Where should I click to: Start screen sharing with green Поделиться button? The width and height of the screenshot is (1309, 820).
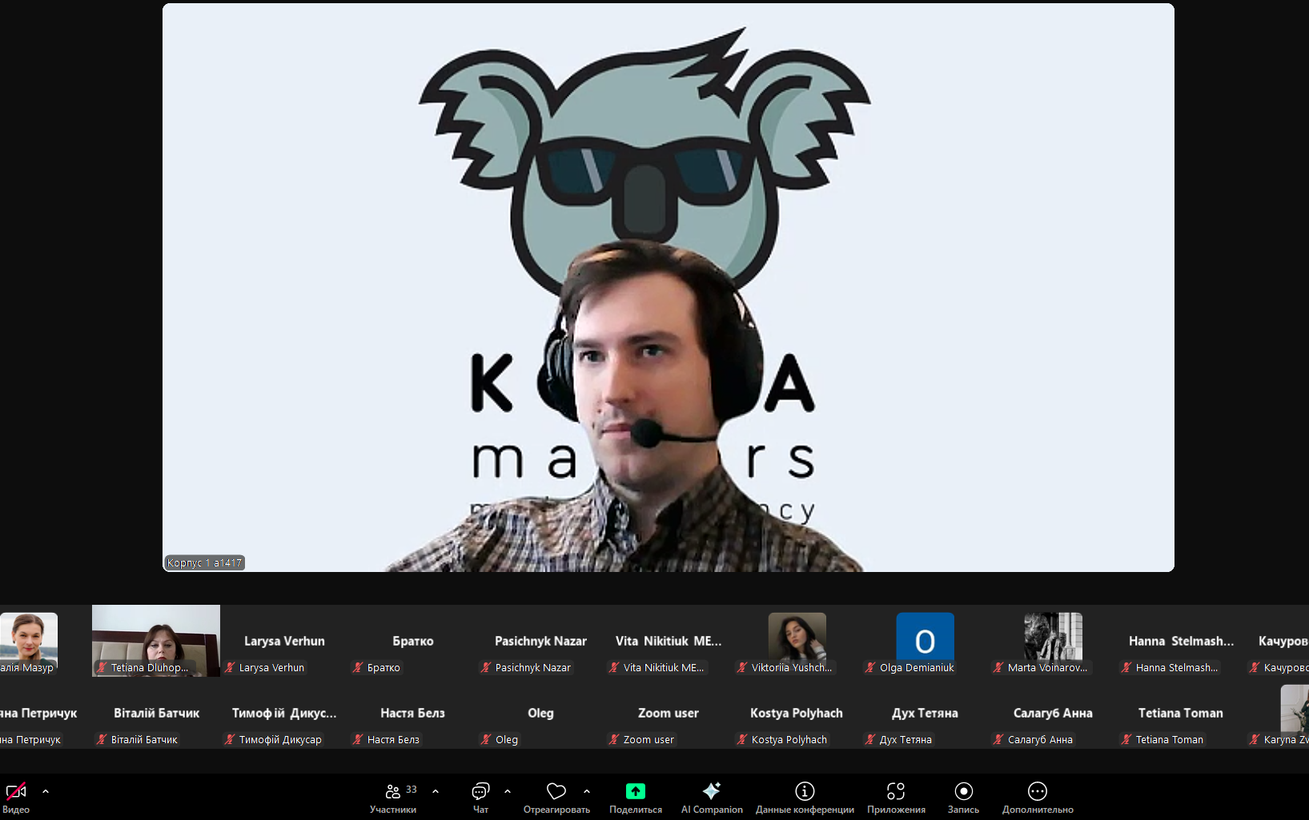click(x=636, y=798)
